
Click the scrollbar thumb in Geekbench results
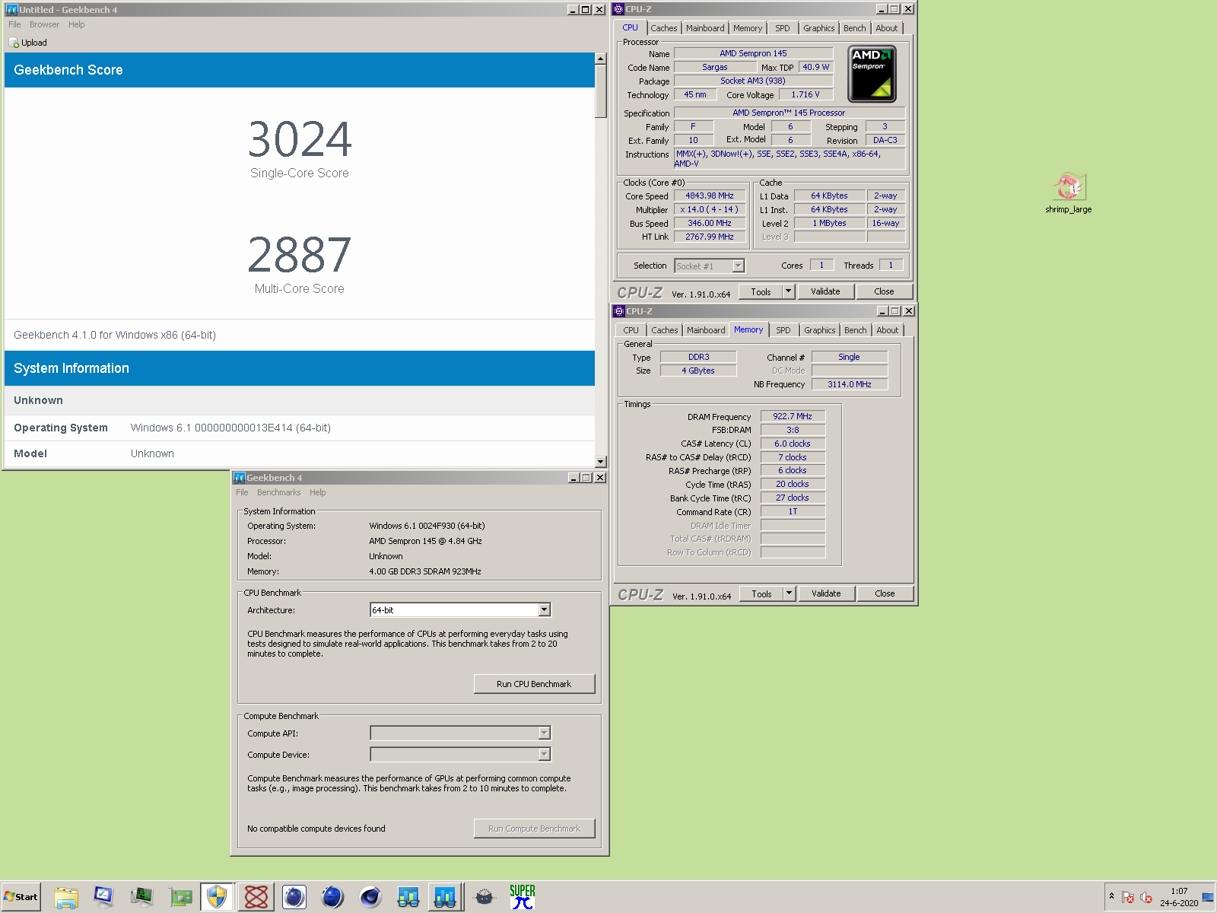tap(601, 91)
